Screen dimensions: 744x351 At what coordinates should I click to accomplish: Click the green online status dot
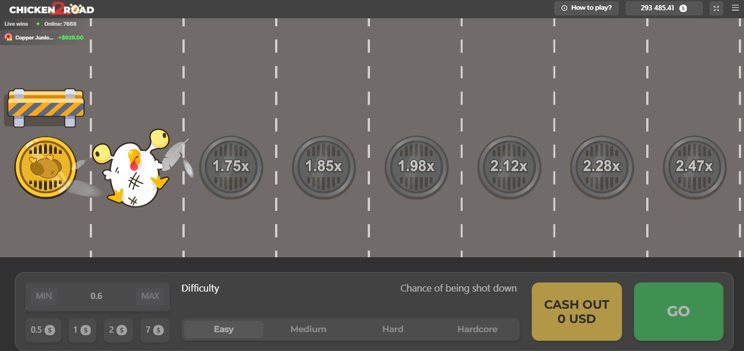[x=38, y=24]
